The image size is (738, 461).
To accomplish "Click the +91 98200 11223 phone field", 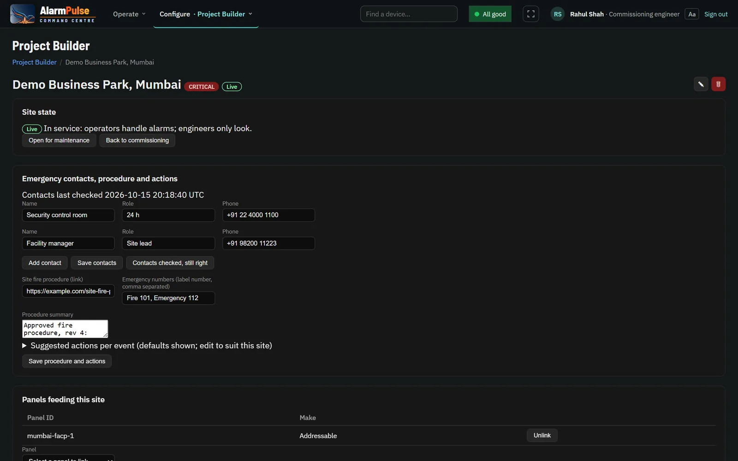I will point(268,243).
